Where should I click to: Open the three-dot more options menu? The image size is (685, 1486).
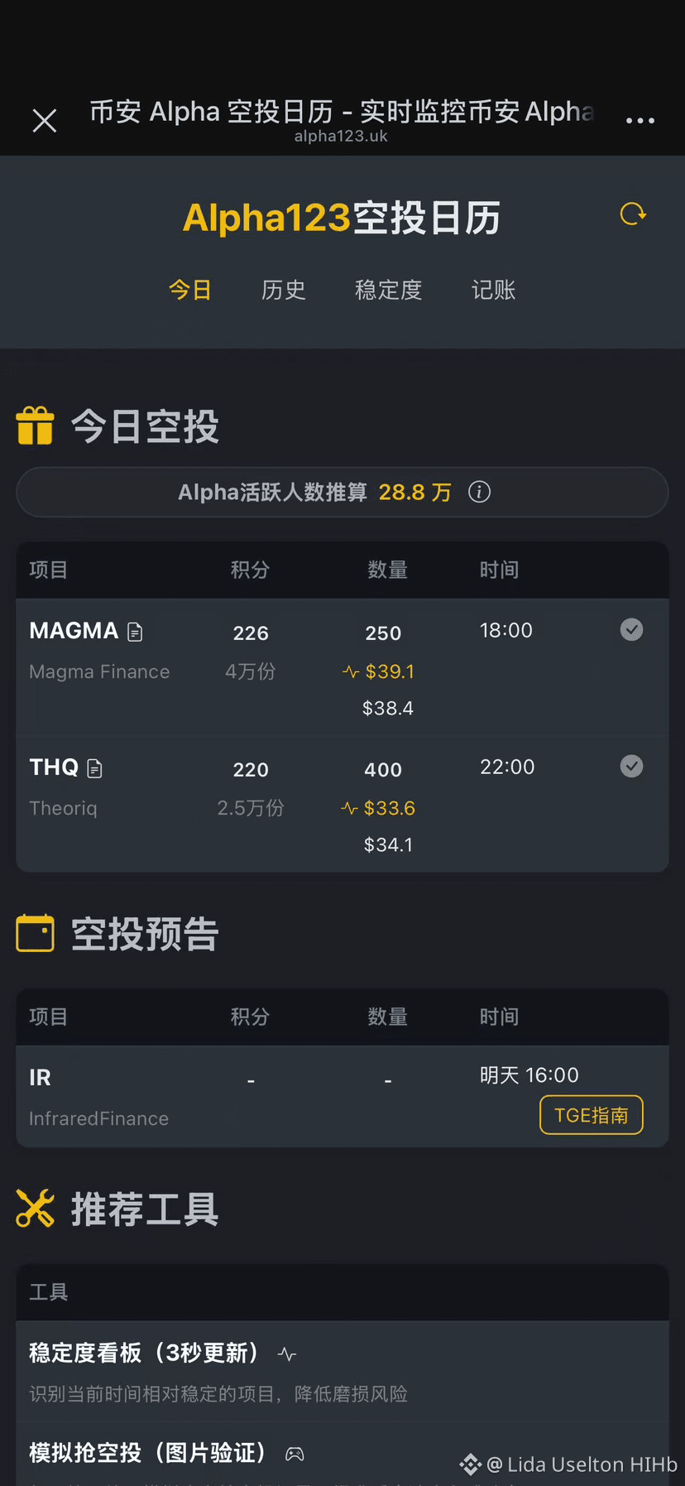point(640,121)
